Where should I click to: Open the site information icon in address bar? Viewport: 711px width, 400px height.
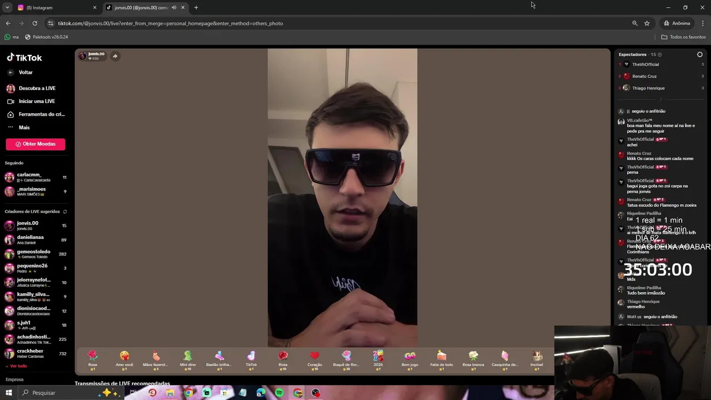coord(51,23)
